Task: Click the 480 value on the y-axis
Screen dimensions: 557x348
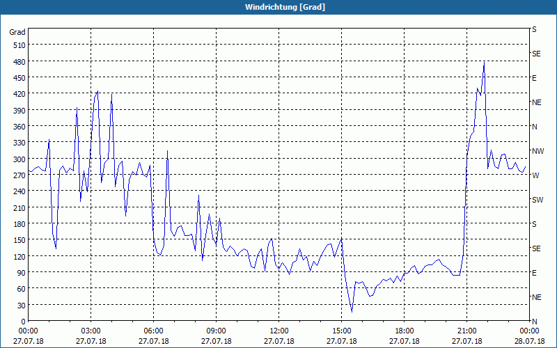Action: [19, 61]
